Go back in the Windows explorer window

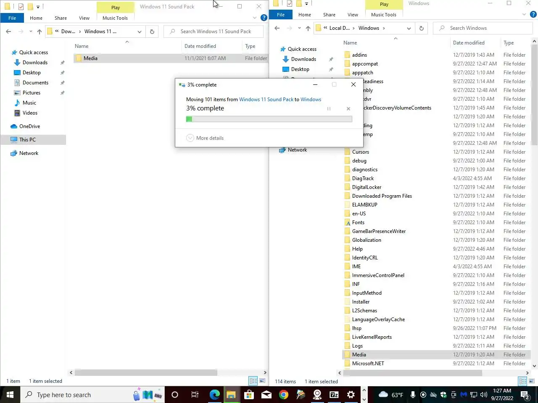[x=277, y=28]
